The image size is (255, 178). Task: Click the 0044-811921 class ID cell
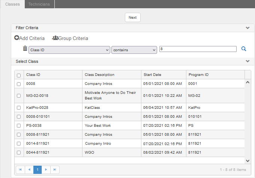53,153
